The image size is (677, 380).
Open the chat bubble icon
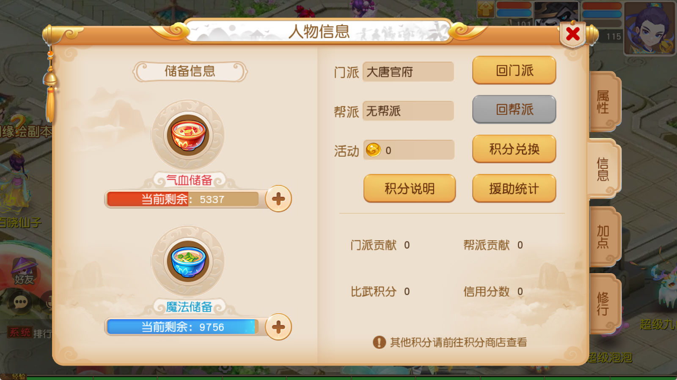(x=20, y=301)
